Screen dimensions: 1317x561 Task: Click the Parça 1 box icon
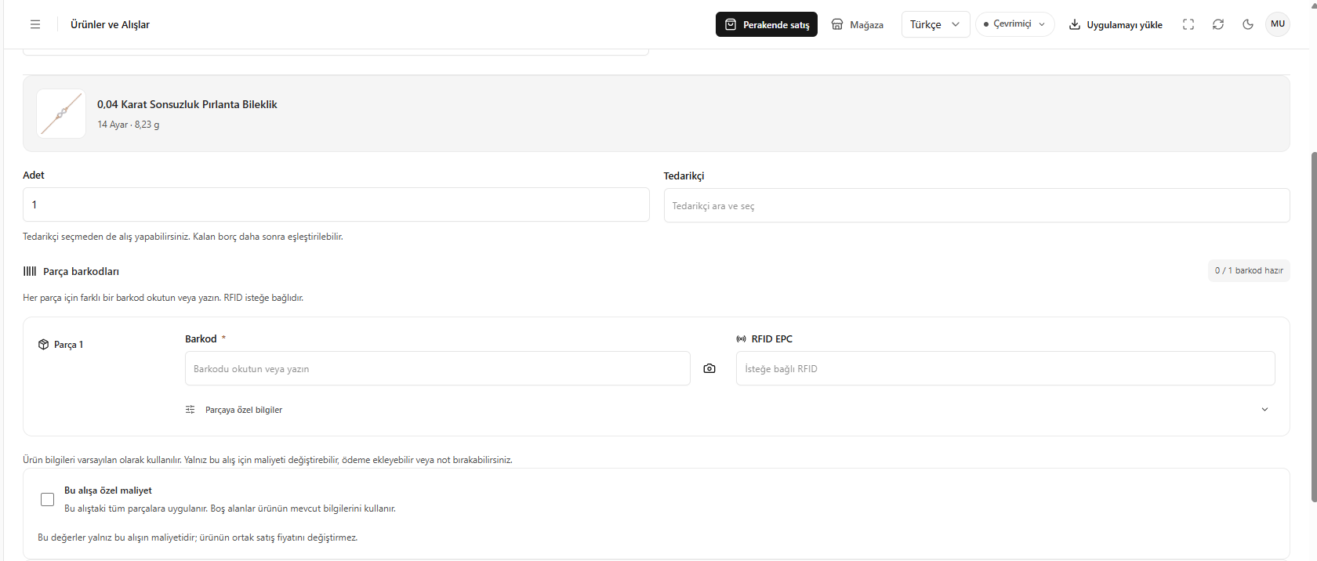pos(44,345)
